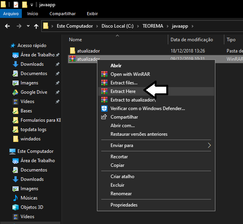Image resolution: width=243 pixels, height=224 pixels.
Task: Open the Exibir ribbon tab
Action: pyautogui.click(x=92, y=14)
